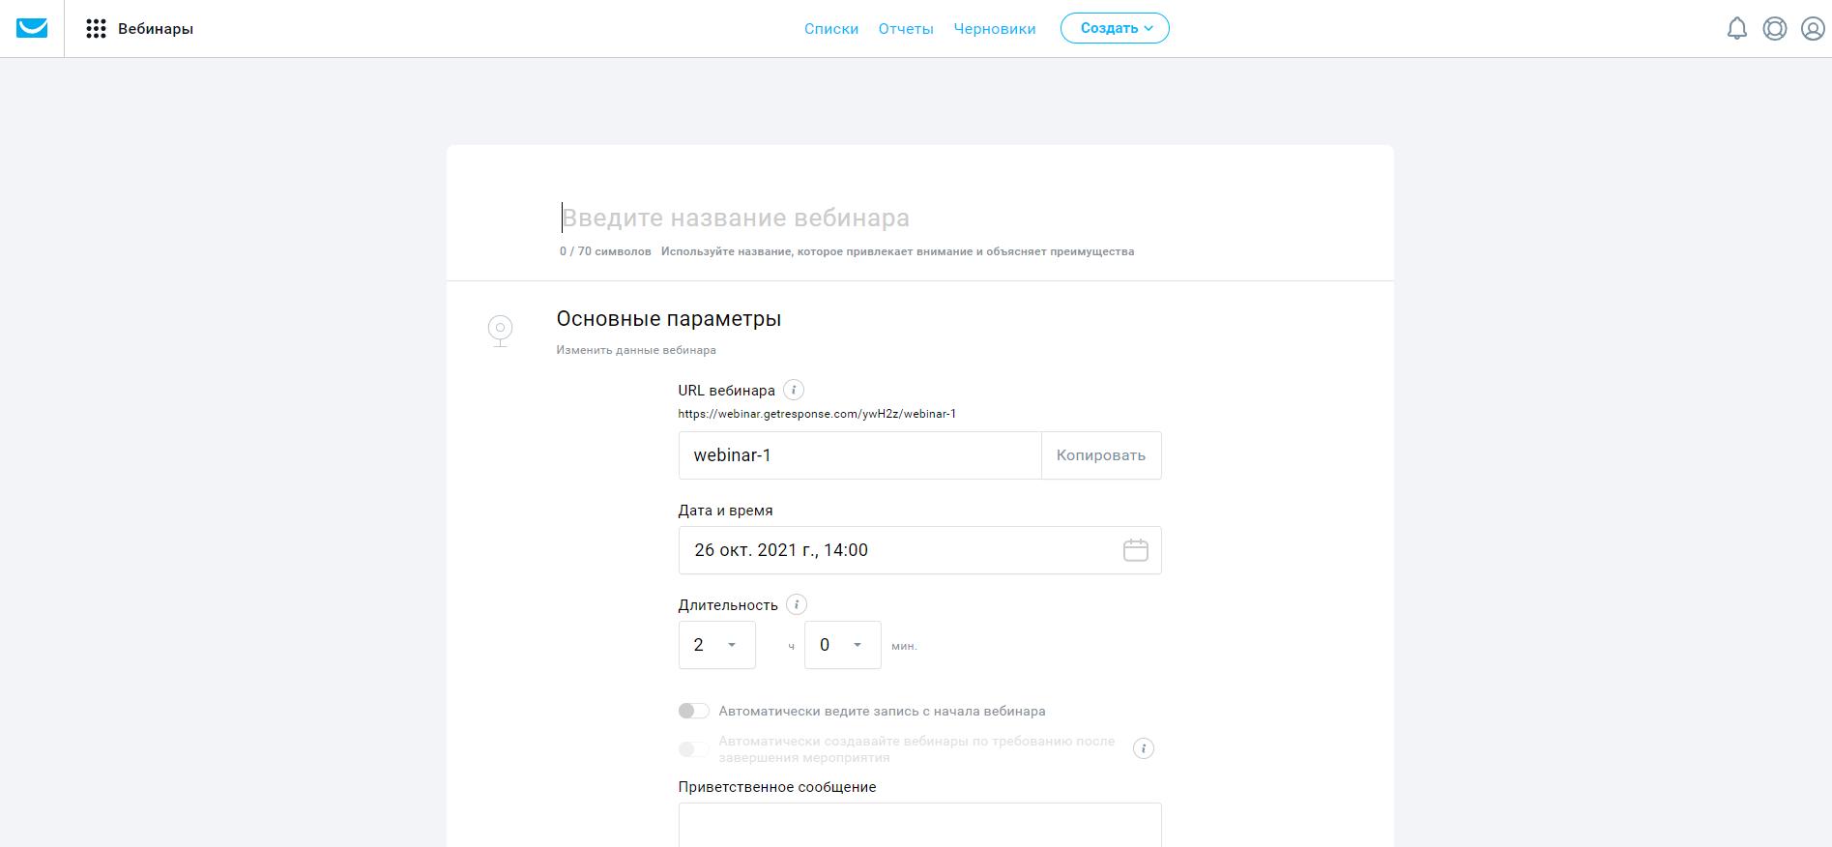Toggle auto-create on-demand webinars switch
This screenshot has height=847, width=1832.
tap(694, 749)
